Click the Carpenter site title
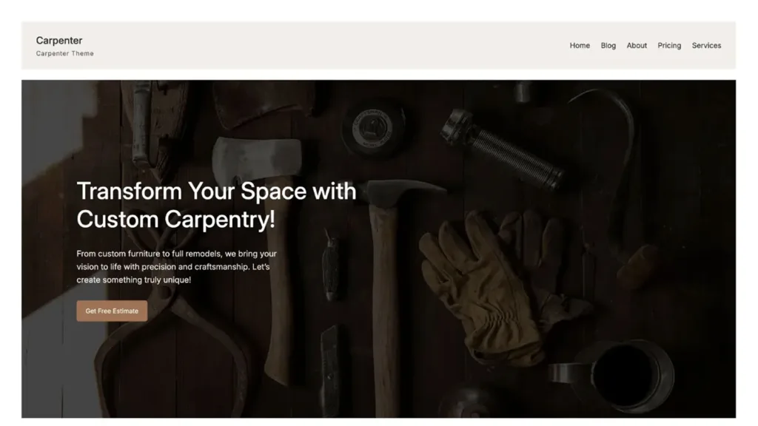Screen dimensions: 758x426 [x=59, y=41]
